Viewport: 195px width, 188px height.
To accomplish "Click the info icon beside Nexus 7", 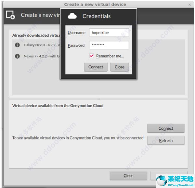I will coord(17,56).
